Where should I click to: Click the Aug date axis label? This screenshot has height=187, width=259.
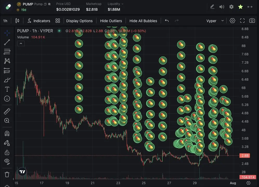[233, 183]
